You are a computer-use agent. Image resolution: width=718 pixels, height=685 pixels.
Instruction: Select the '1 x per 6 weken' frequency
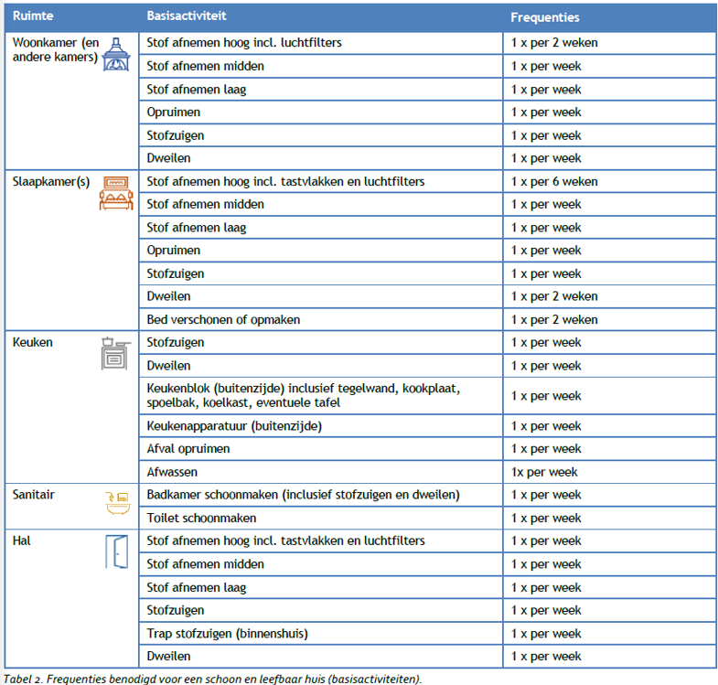point(553,181)
